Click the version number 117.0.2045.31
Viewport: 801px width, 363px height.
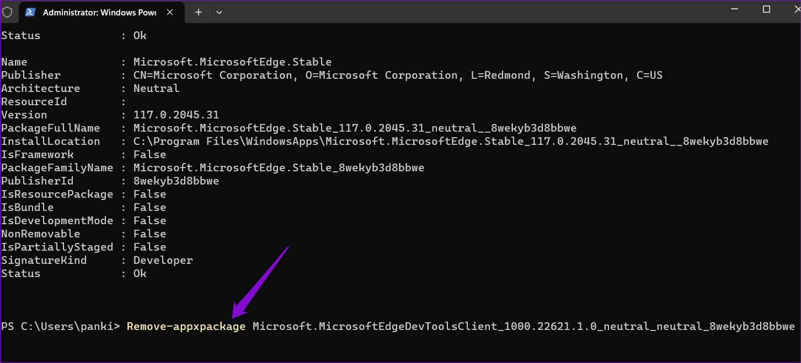[176, 115]
